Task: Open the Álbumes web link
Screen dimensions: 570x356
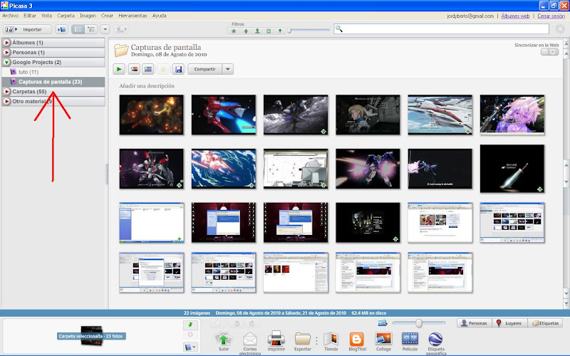Action: coord(515,16)
